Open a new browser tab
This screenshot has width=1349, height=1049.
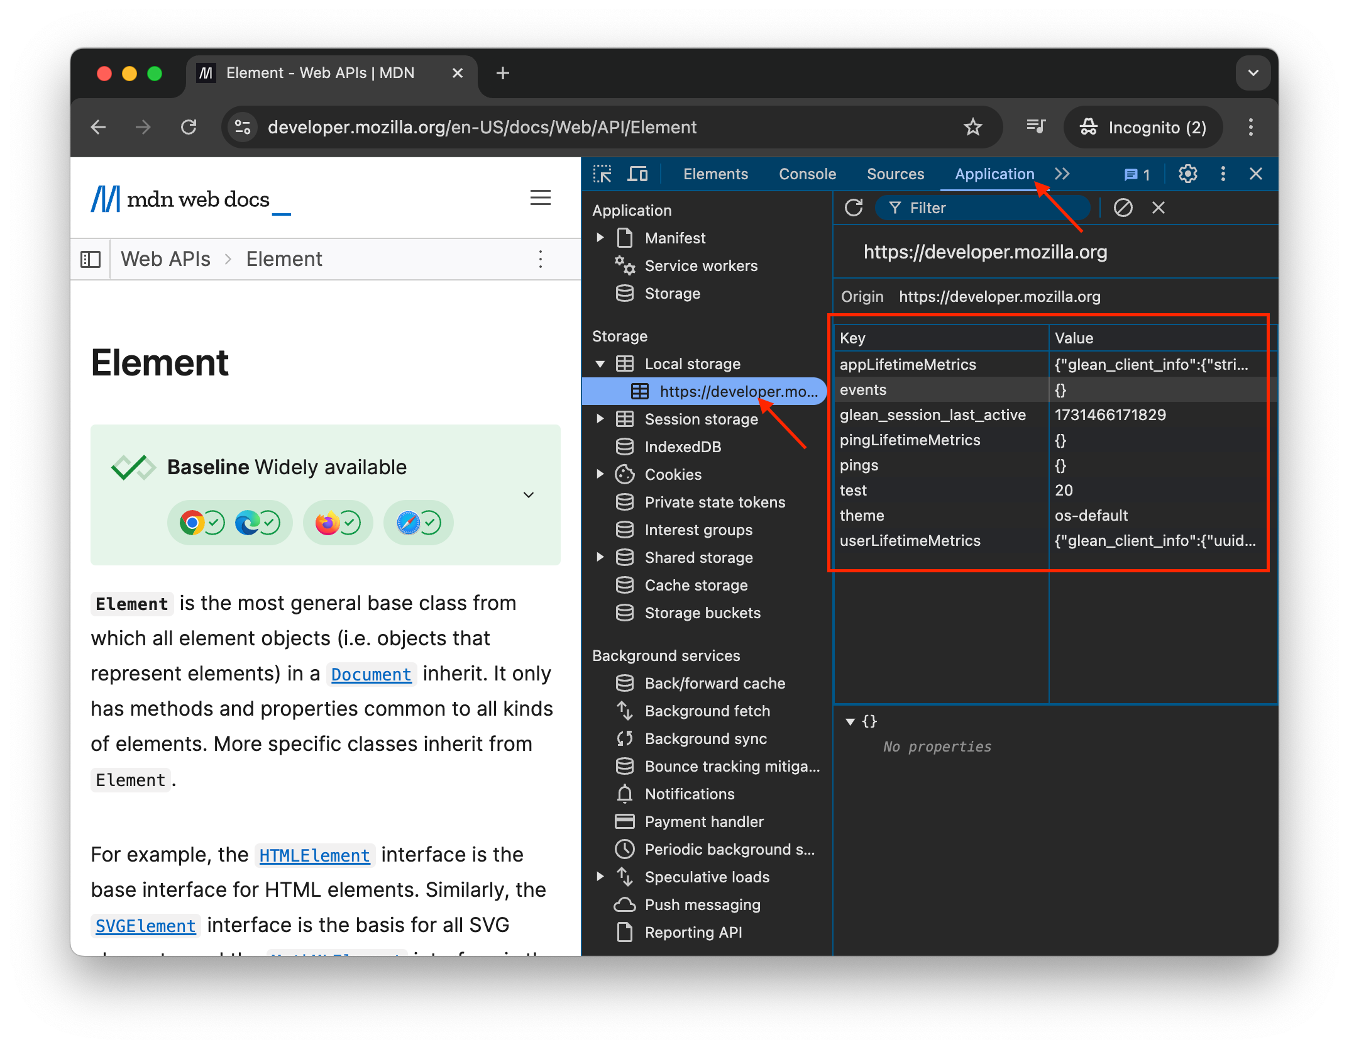(502, 73)
